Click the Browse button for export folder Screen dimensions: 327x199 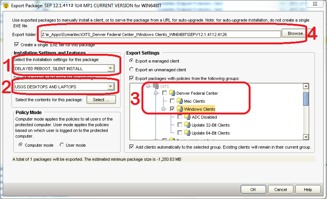(294, 33)
